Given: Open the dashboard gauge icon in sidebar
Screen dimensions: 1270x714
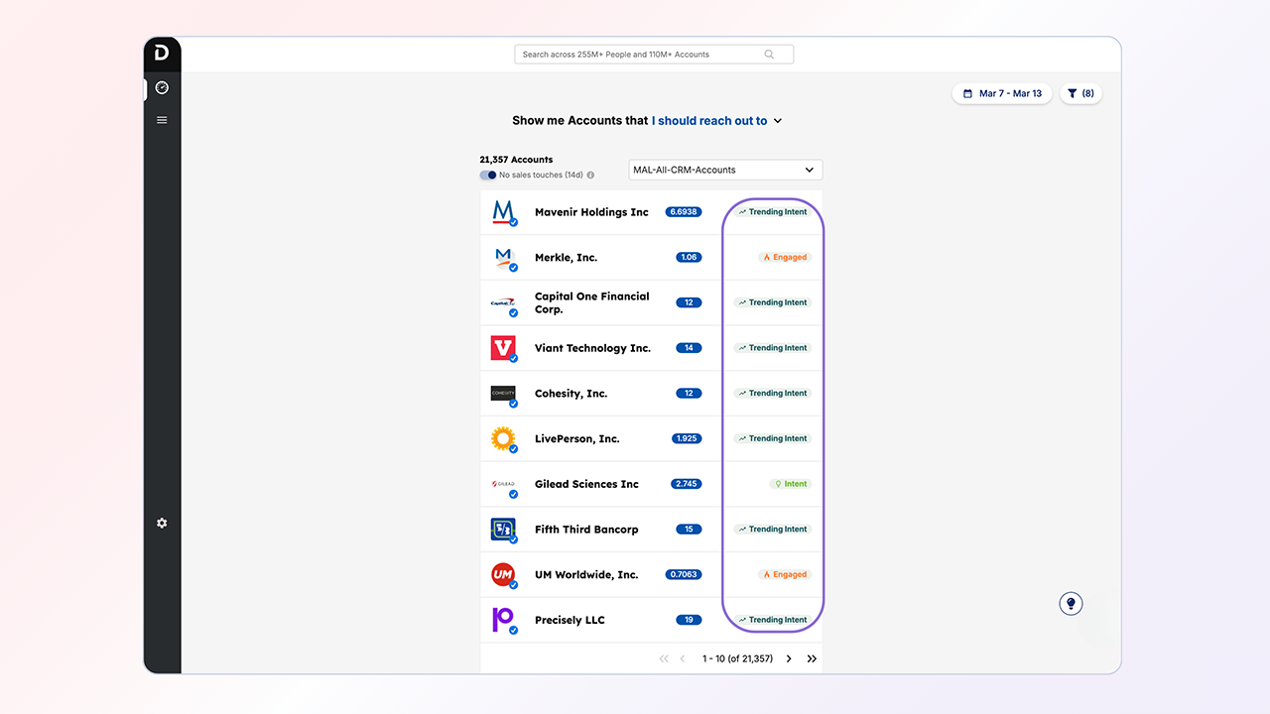Looking at the screenshot, I should 162,88.
